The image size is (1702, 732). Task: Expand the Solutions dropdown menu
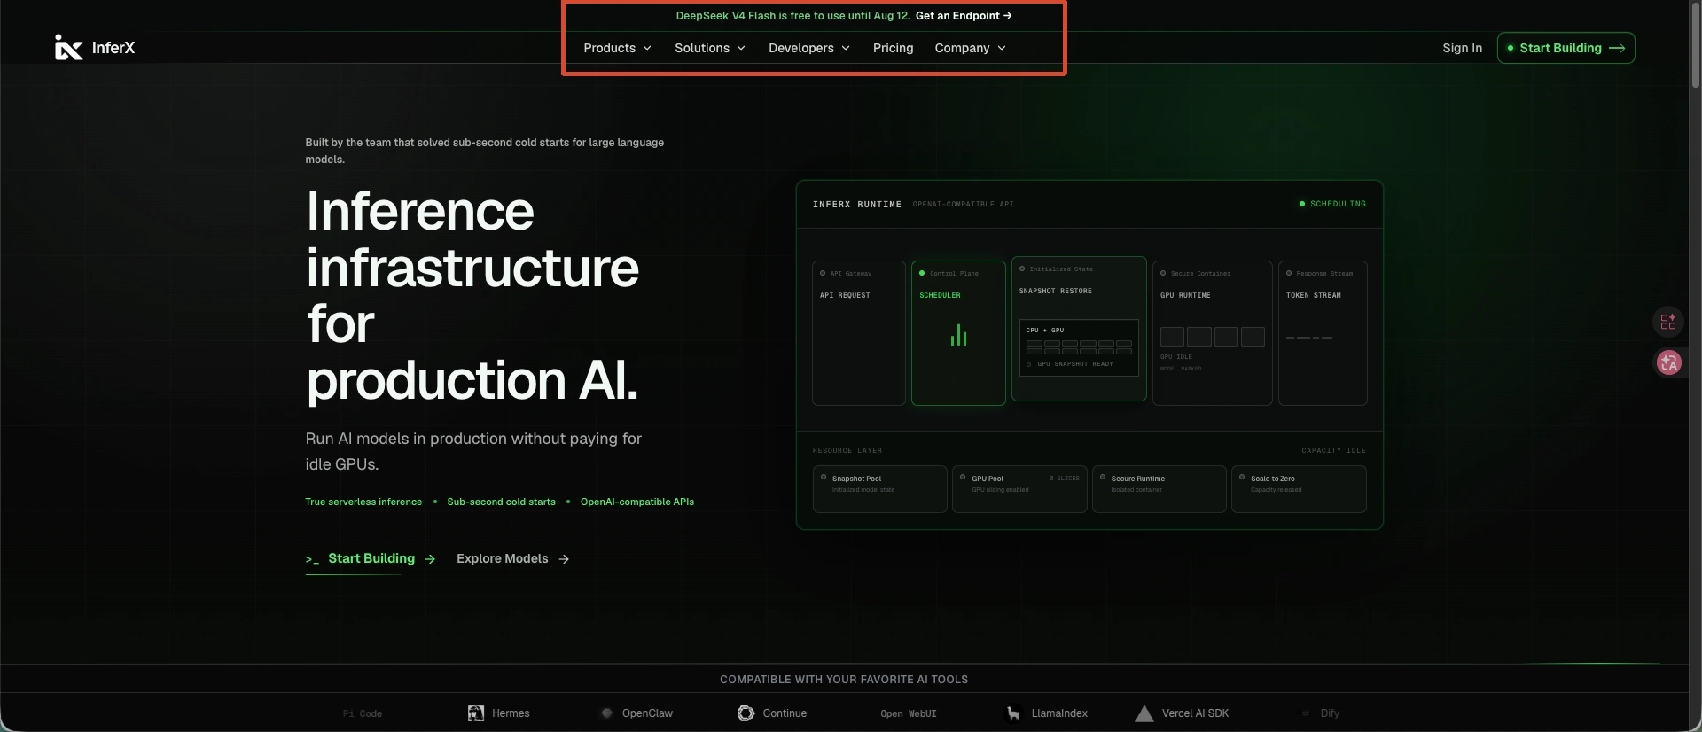coord(710,48)
